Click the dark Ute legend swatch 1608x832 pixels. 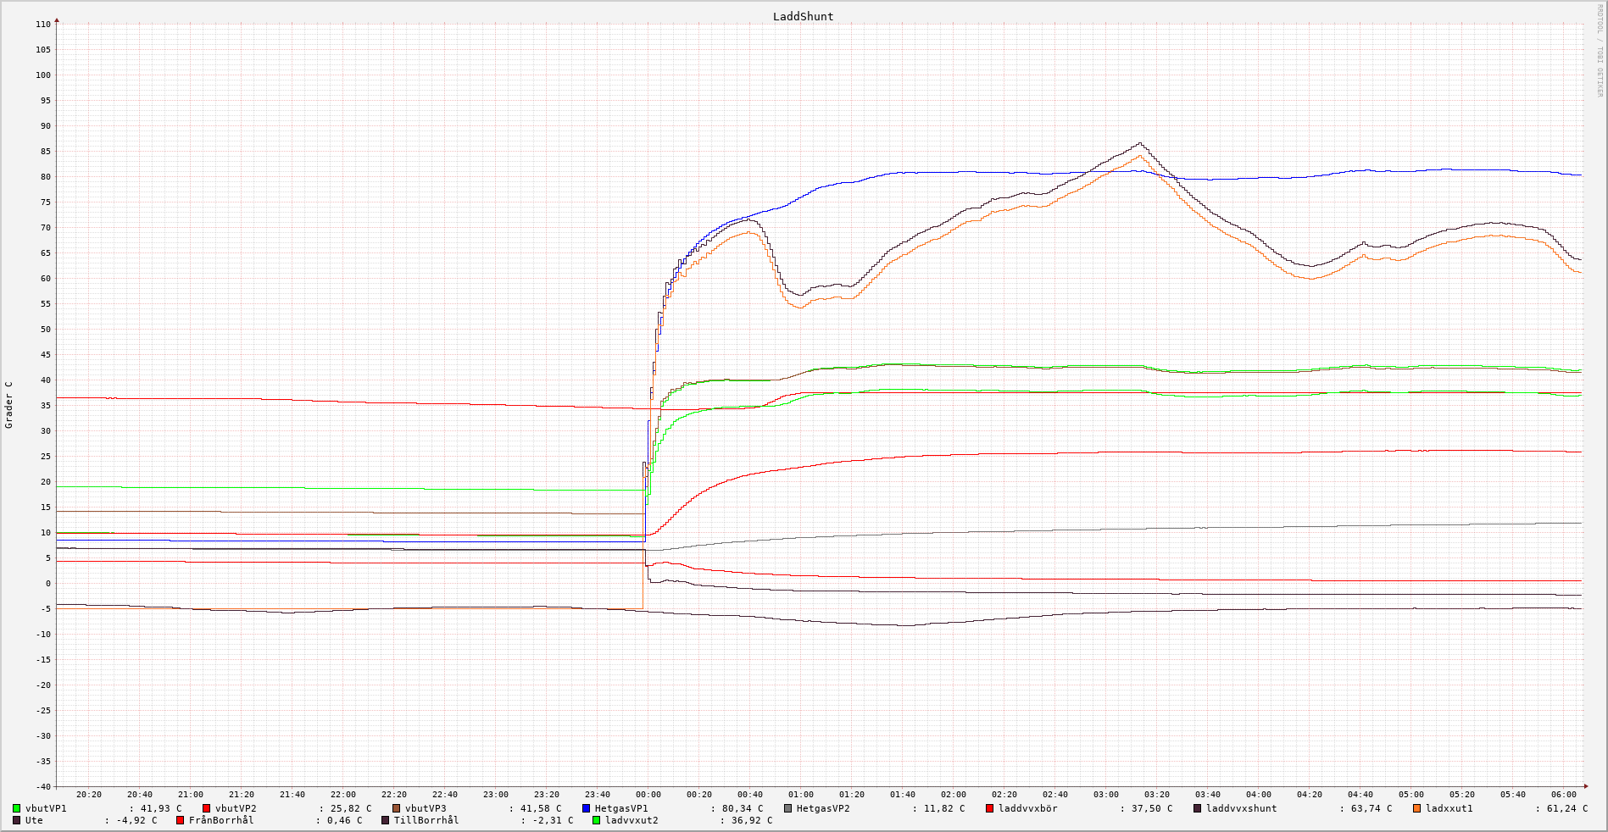pyautogui.click(x=16, y=820)
